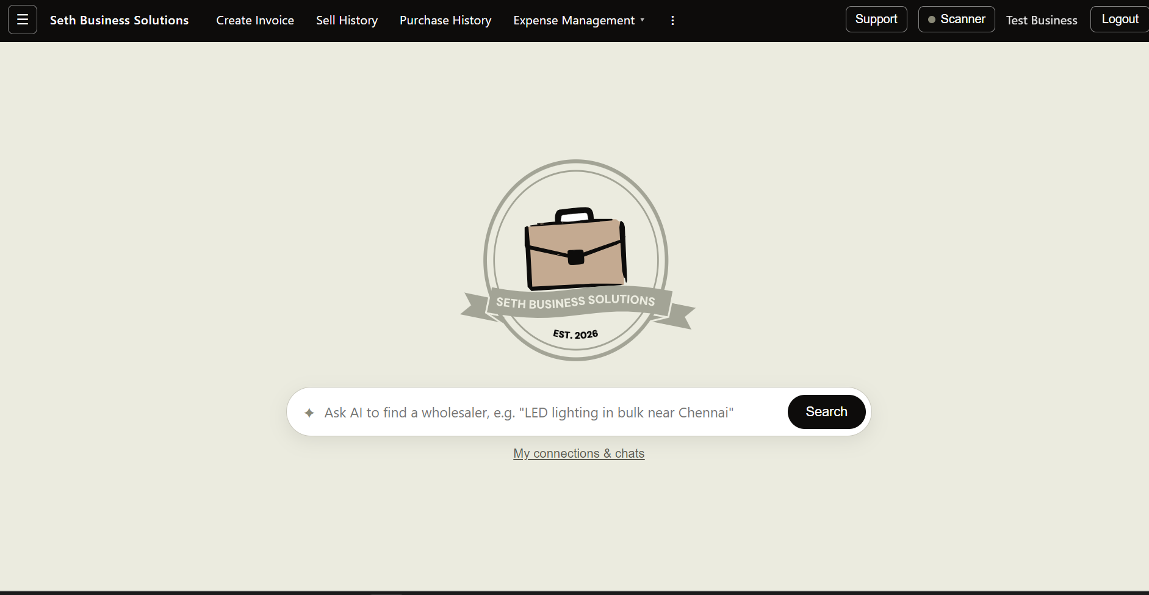The image size is (1149, 595).
Task: Open the Support button
Action: (x=876, y=20)
